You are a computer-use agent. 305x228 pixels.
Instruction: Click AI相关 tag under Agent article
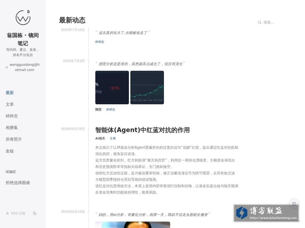click(100, 138)
